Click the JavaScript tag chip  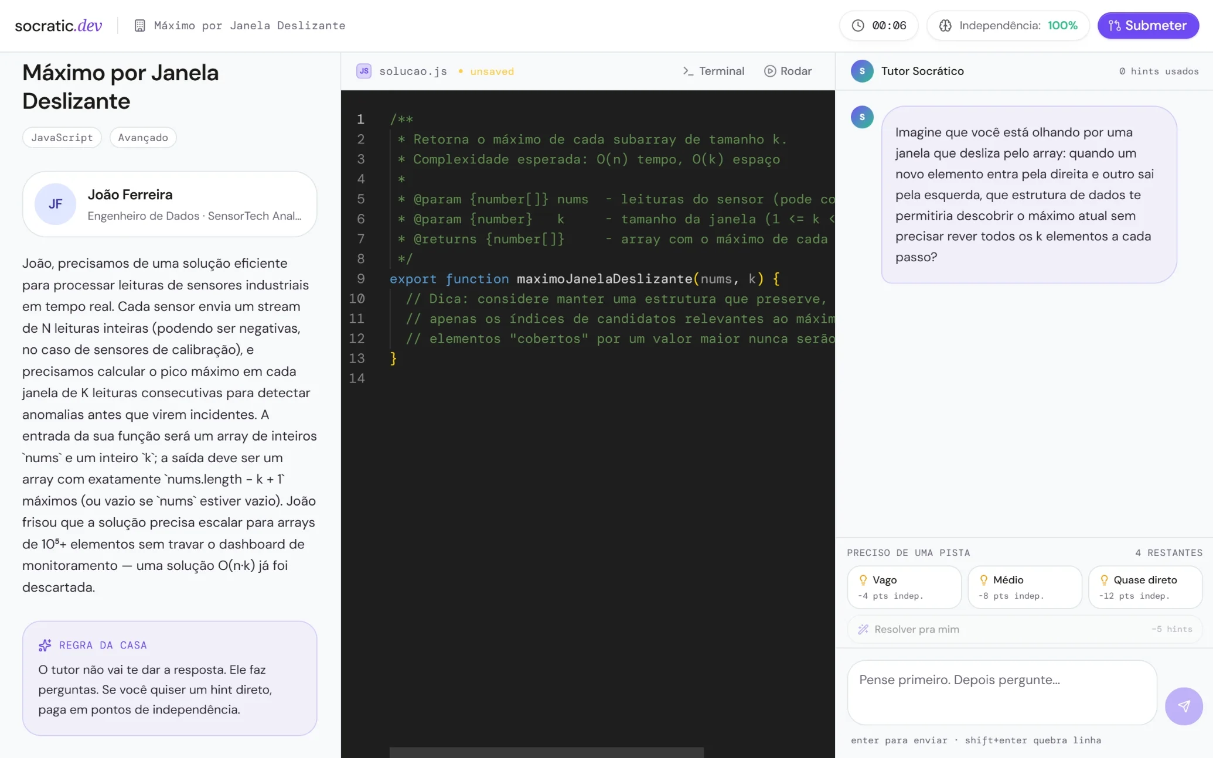click(x=62, y=137)
